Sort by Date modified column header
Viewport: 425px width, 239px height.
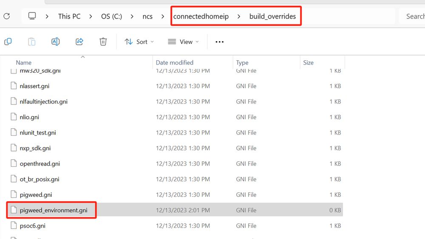(174, 62)
